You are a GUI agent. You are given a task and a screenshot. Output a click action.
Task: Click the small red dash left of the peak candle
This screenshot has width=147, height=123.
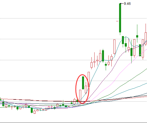tap(117, 21)
